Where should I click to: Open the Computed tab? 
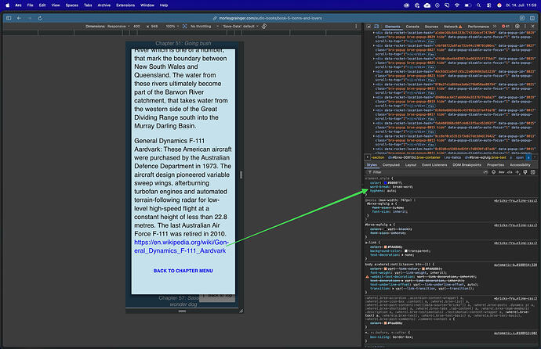click(x=391, y=165)
